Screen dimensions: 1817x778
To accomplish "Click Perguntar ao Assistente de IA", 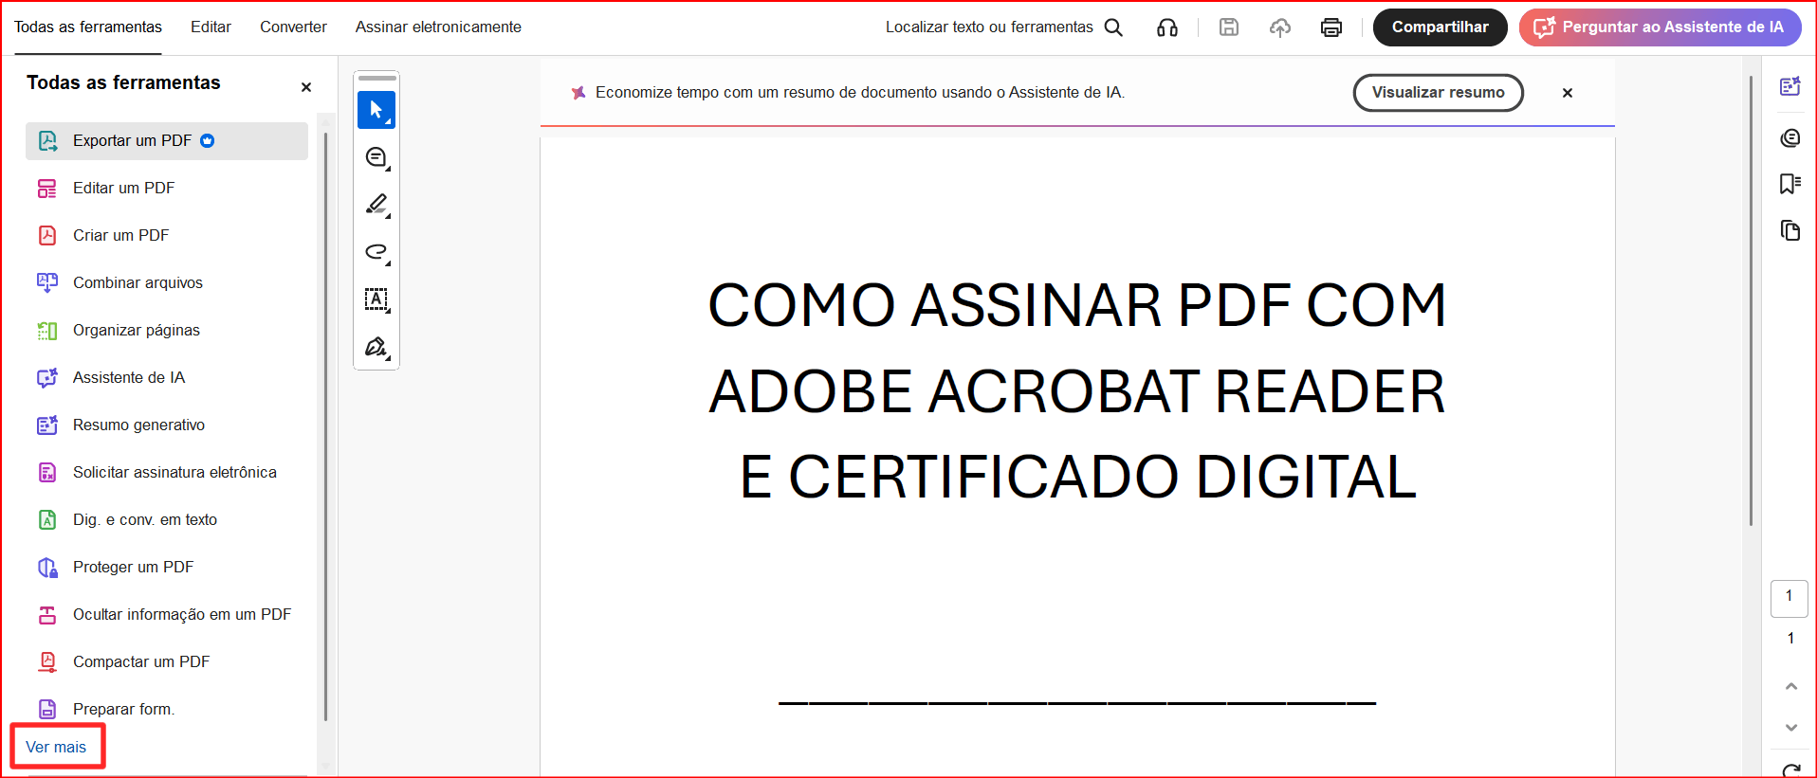I will 1660,27.
